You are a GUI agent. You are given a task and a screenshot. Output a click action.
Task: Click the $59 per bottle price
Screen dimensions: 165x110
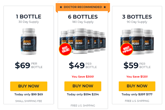137,65
